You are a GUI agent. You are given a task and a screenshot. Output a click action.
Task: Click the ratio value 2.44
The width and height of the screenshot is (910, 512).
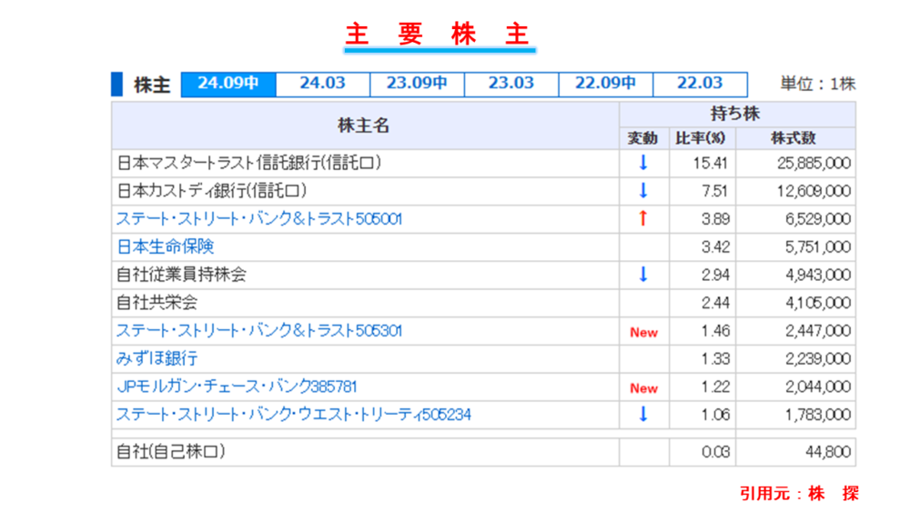714,303
